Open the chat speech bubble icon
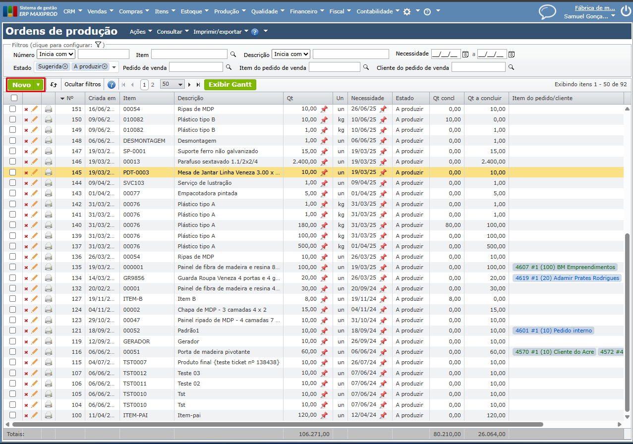Viewport: 633px width, 444px height. (x=547, y=11)
